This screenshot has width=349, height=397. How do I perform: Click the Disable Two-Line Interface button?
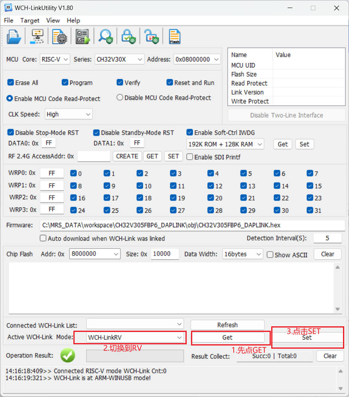click(x=286, y=115)
